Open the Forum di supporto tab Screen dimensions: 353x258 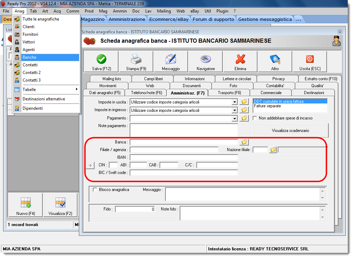[x=213, y=19]
